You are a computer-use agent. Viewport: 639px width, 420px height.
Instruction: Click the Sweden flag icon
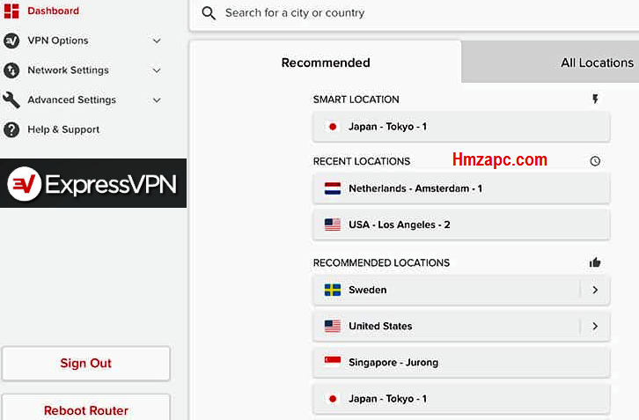coord(333,290)
